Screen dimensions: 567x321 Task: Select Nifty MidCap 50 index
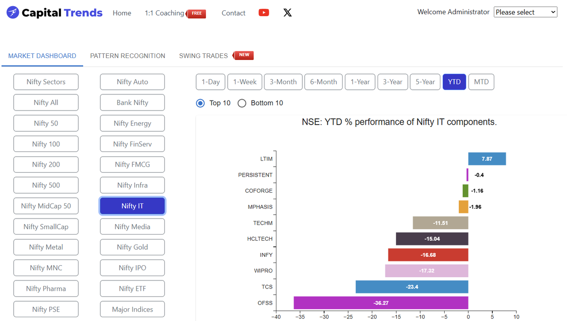pyautogui.click(x=46, y=206)
